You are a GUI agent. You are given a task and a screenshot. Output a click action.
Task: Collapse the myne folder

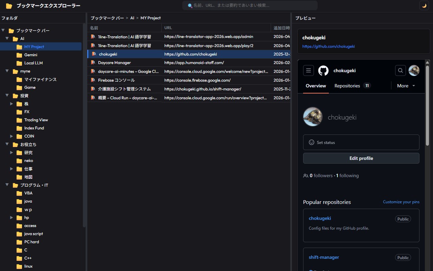coord(7,71)
